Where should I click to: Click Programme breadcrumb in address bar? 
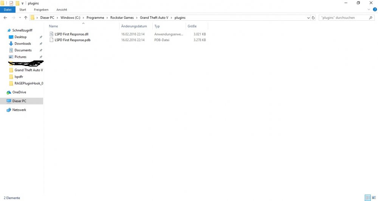tap(95, 18)
